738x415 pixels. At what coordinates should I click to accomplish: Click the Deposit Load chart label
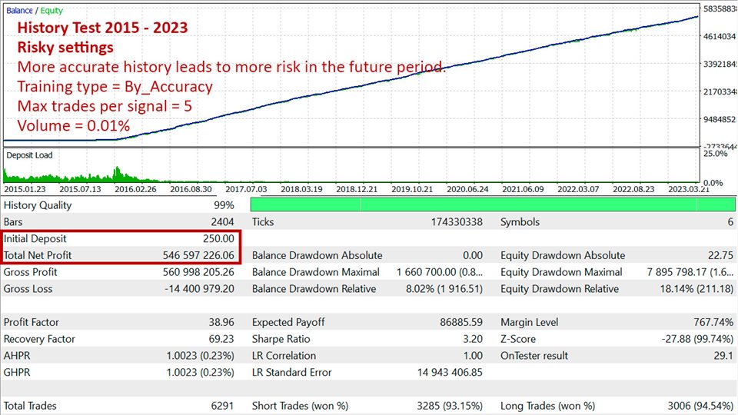29,155
